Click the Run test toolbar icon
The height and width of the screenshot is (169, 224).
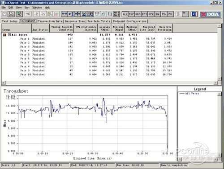click(x=19, y=14)
